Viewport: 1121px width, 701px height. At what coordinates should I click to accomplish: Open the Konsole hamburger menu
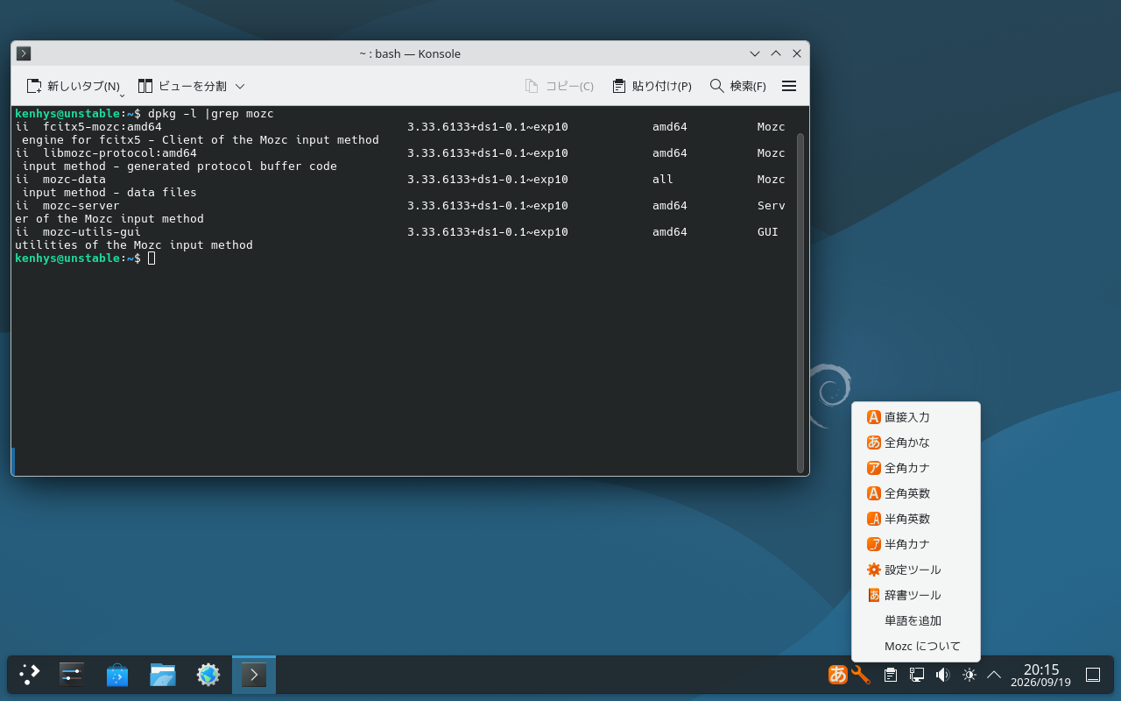tap(788, 86)
